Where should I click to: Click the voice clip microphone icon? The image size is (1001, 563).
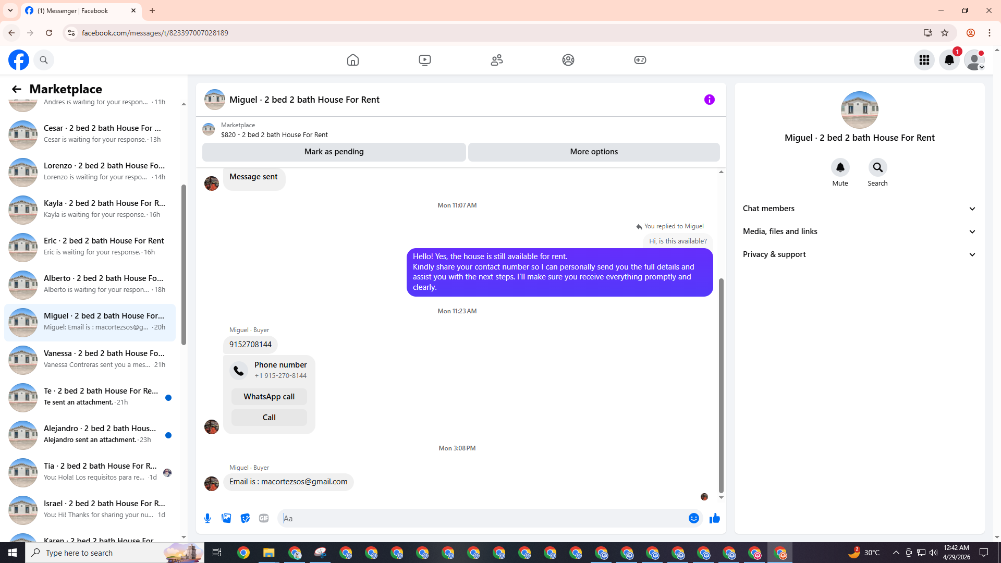point(207,518)
